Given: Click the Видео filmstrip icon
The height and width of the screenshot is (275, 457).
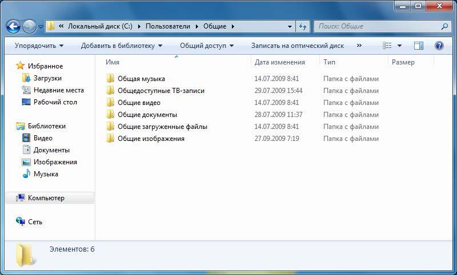Looking at the screenshot, I should (x=26, y=138).
